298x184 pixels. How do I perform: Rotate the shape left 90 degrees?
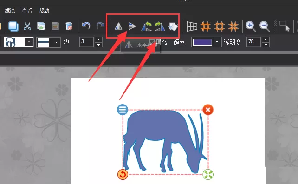(x=147, y=26)
